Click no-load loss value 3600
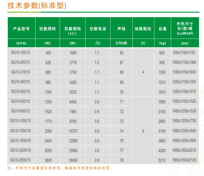 [x=48, y=160]
